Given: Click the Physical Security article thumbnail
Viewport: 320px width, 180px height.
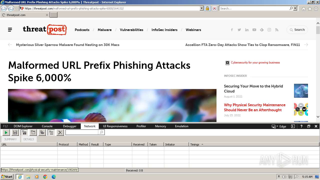Looking at the screenshot, I should pyautogui.click(x=301, y=109).
